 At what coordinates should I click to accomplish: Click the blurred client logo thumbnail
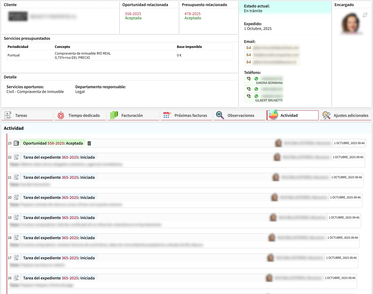[x=18, y=16]
